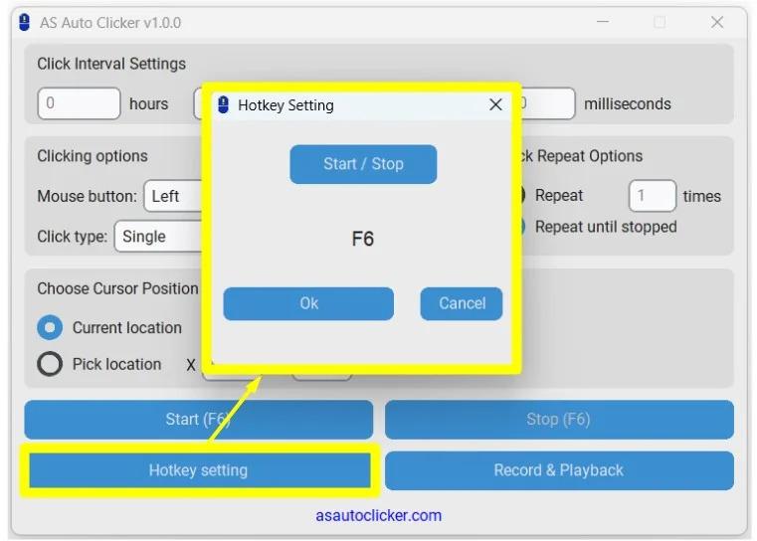Choose the Pick location radio option

click(50, 364)
